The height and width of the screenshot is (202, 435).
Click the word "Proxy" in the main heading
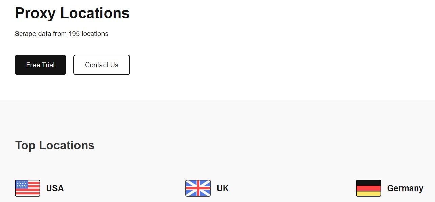click(35, 13)
